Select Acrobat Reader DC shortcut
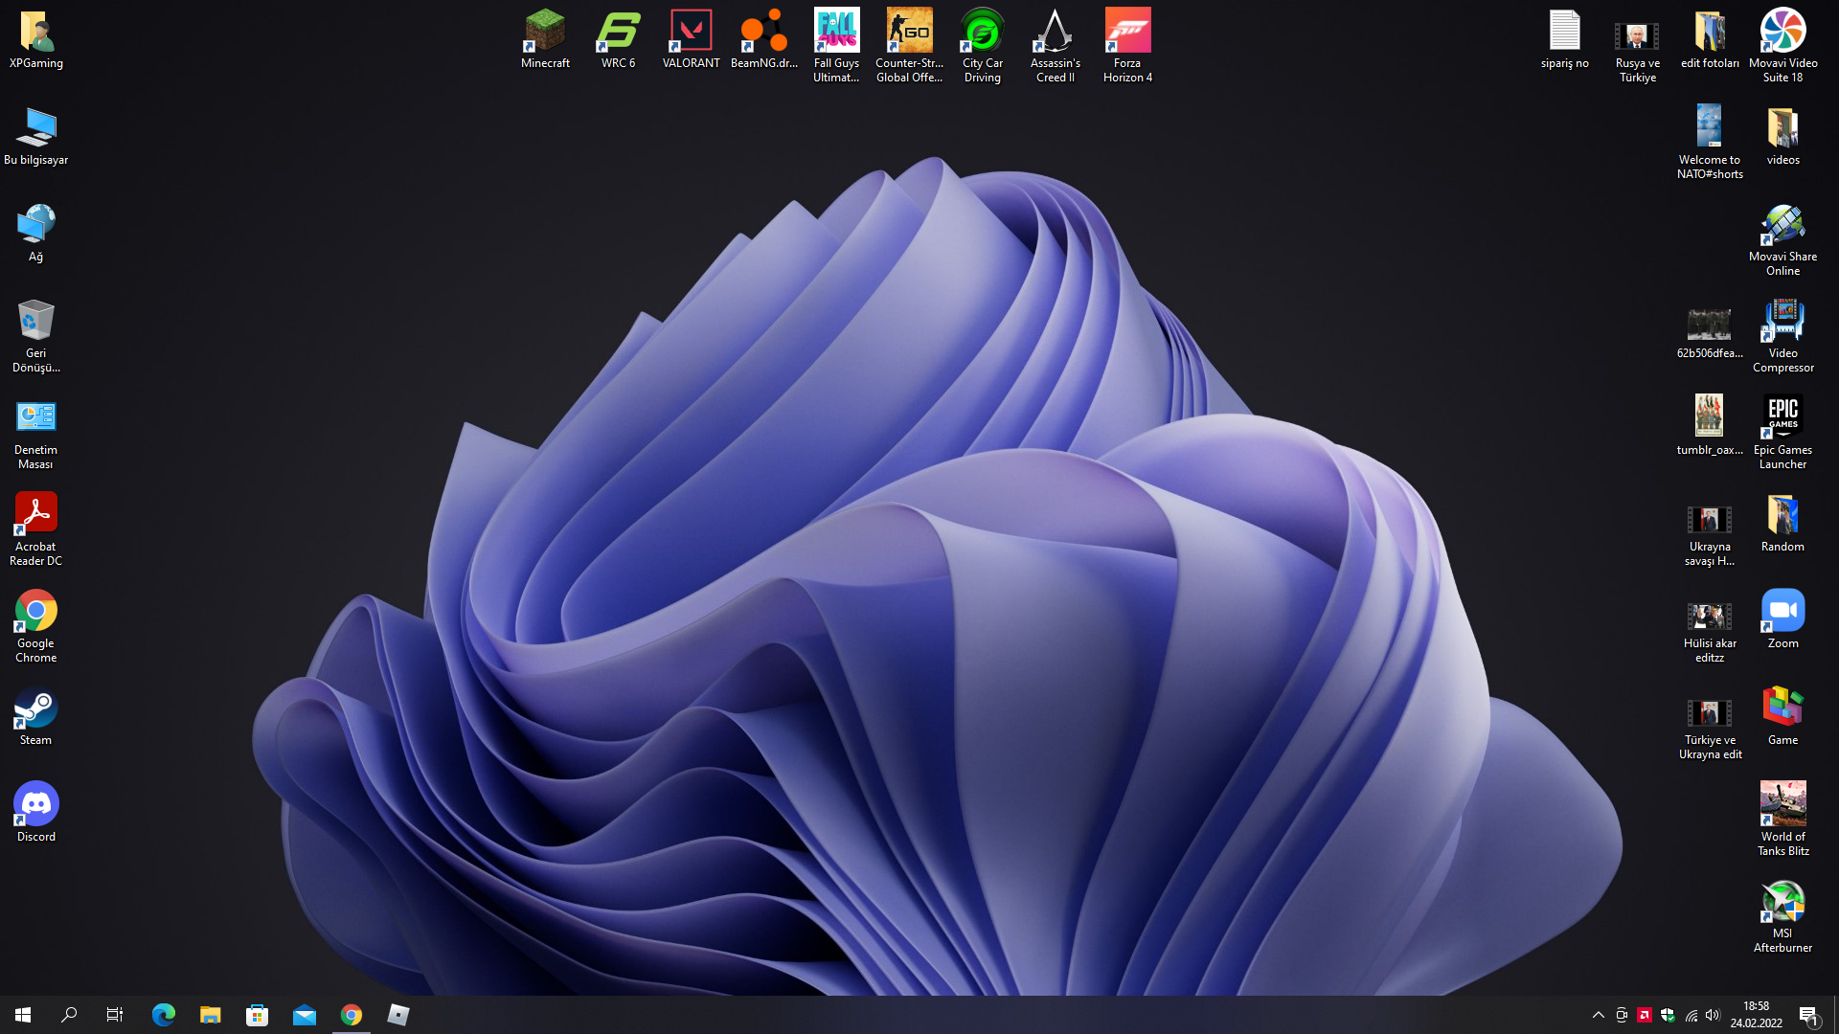This screenshot has width=1839, height=1034. pyautogui.click(x=36, y=530)
